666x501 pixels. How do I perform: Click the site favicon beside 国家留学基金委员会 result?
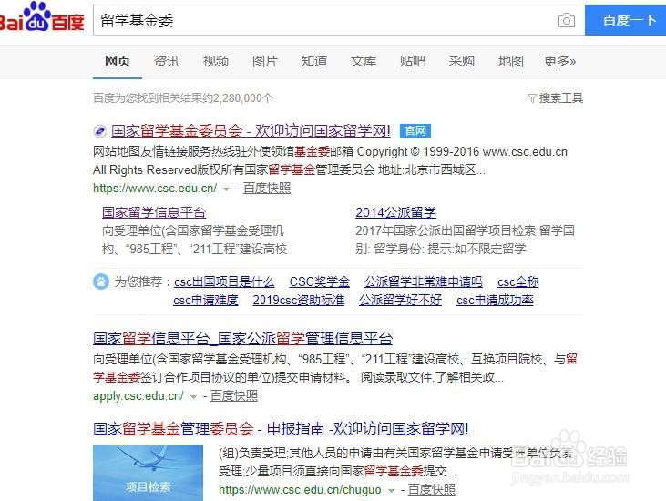tap(100, 131)
